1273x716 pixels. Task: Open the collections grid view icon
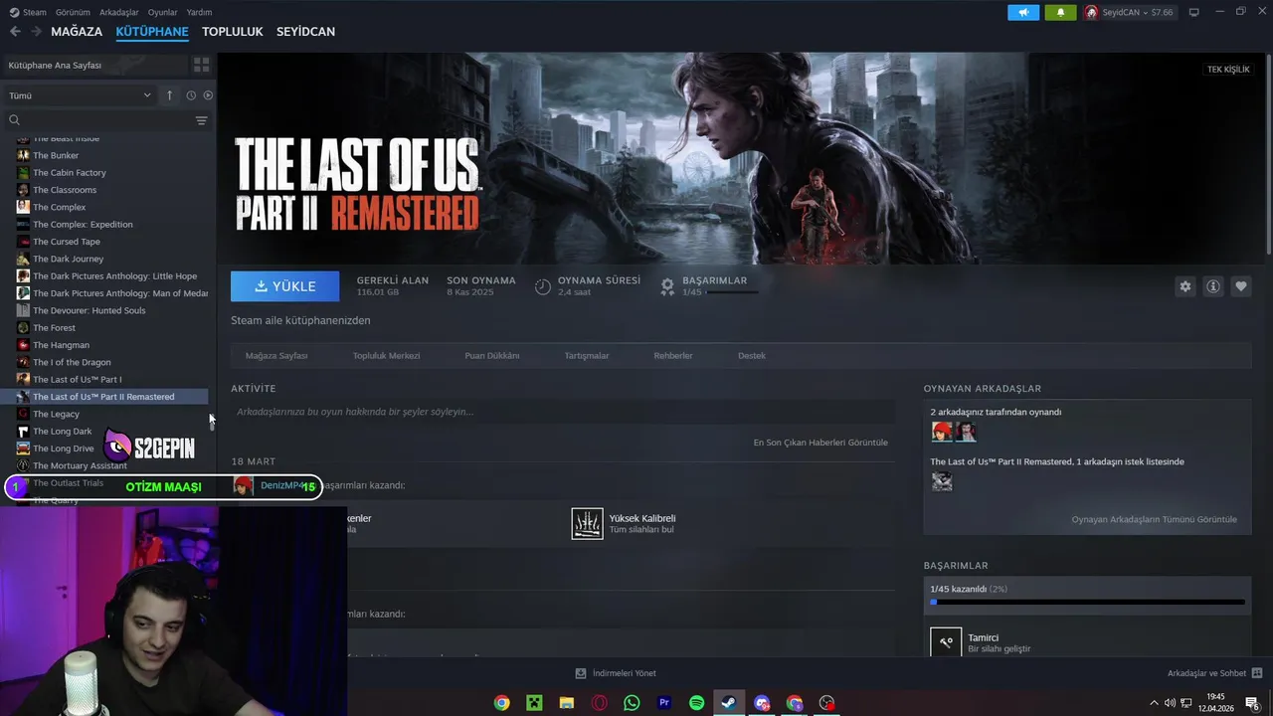[x=202, y=65]
